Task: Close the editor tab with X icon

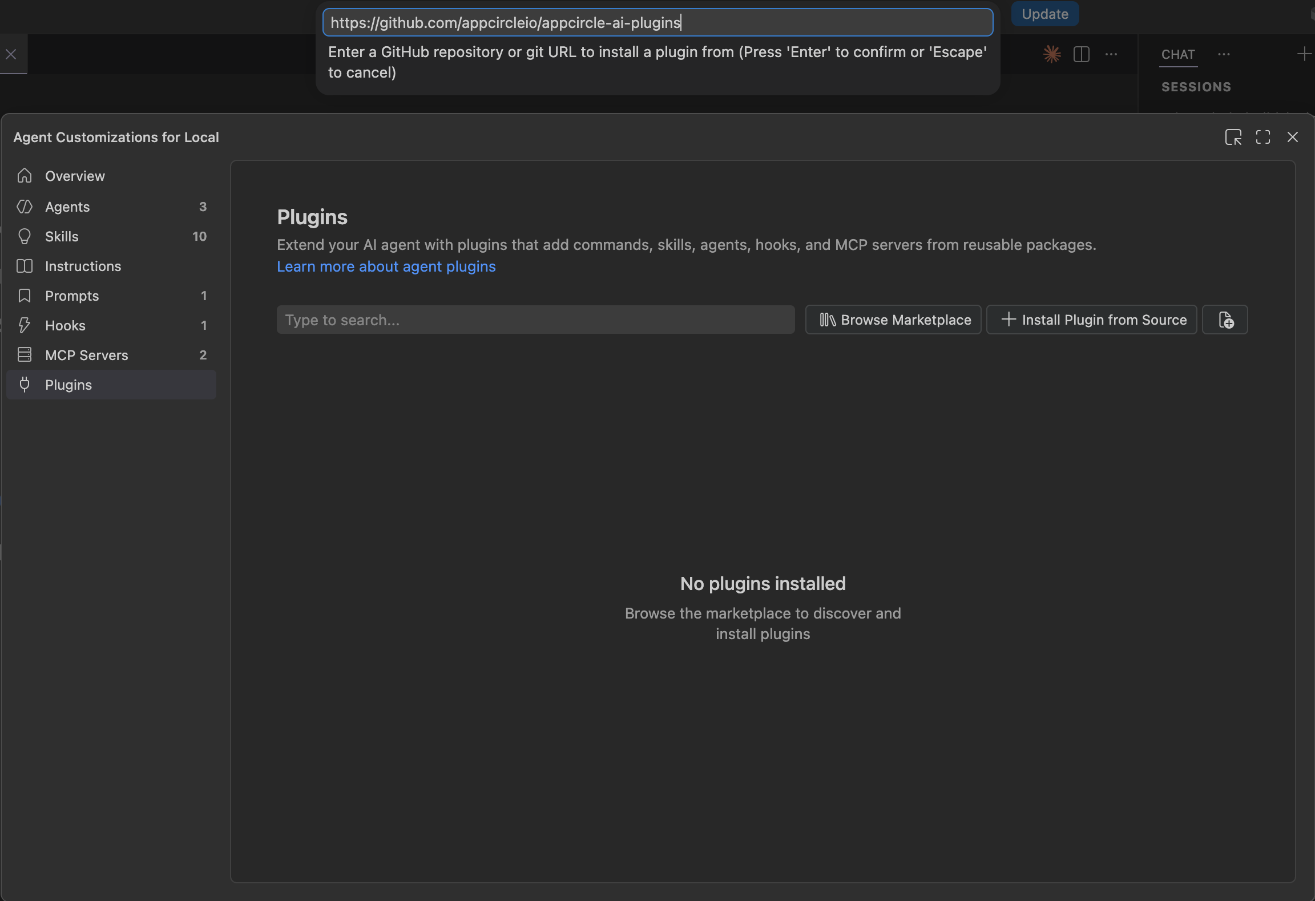Action: [x=11, y=54]
